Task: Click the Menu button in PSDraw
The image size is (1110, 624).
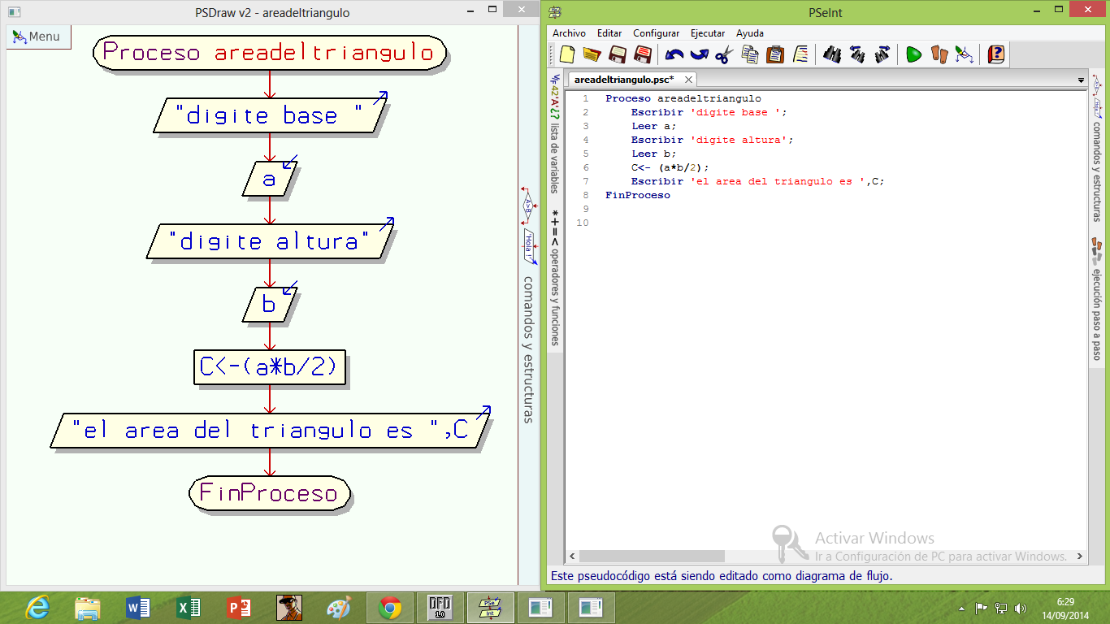Action: click(x=38, y=37)
